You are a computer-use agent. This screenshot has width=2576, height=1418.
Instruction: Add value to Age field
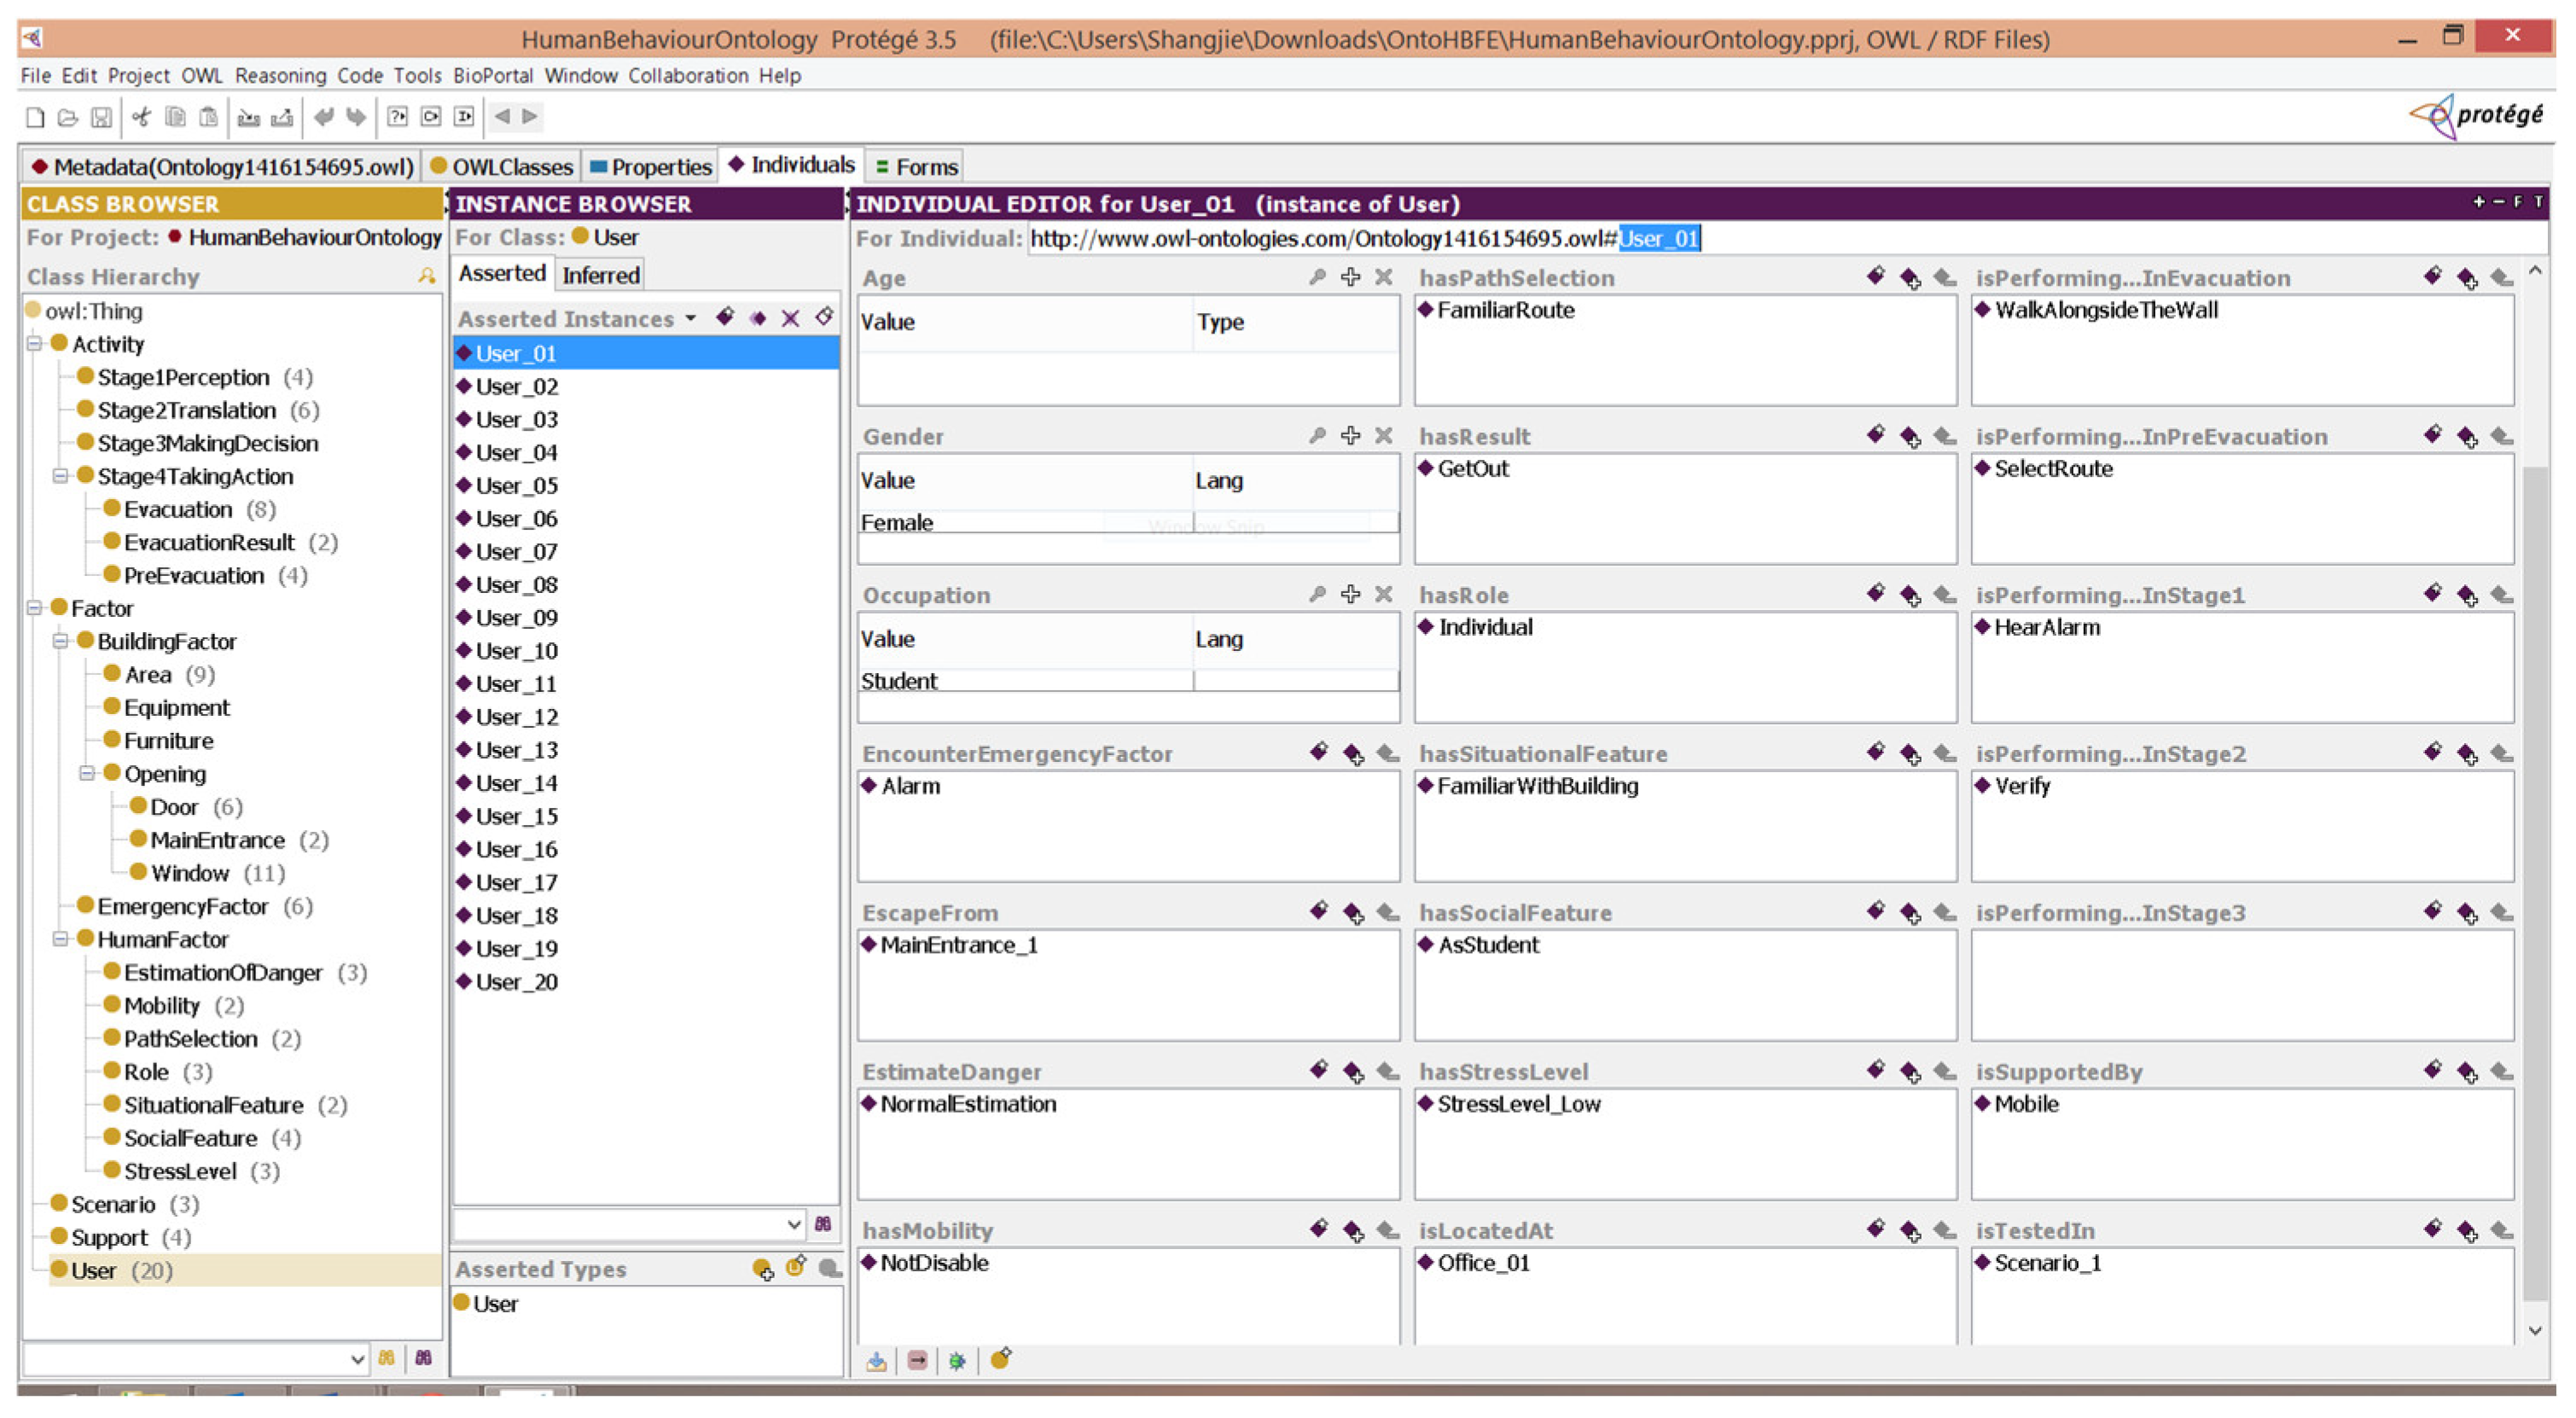1350,277
